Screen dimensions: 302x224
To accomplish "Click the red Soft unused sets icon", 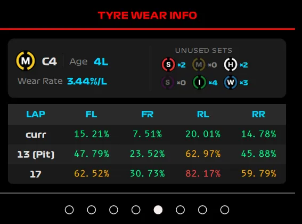I will (x=168, y=65).
